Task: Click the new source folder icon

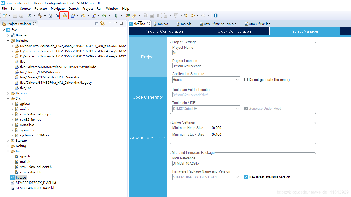Action: 83,16
